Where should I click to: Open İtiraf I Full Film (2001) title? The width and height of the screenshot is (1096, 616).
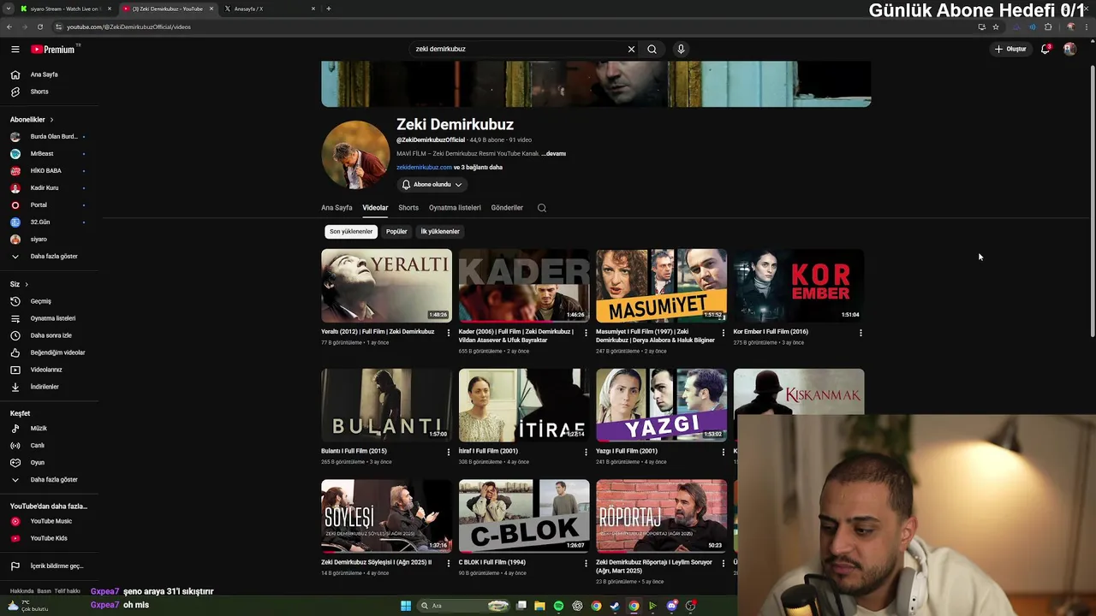coord(488,451)
